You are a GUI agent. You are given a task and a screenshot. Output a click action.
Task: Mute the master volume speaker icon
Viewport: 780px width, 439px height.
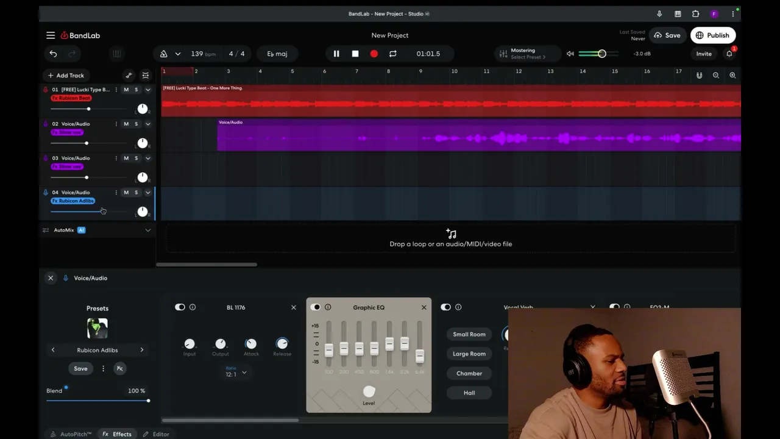[570, 54]
